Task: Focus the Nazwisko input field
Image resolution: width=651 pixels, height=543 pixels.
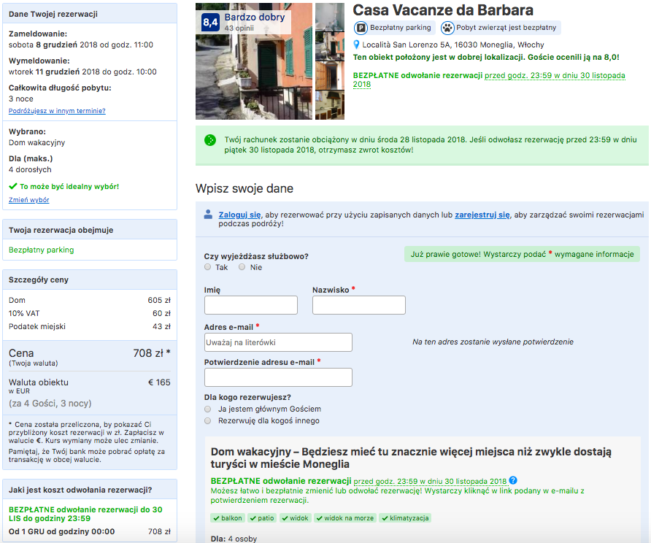Action: [359, 305]
